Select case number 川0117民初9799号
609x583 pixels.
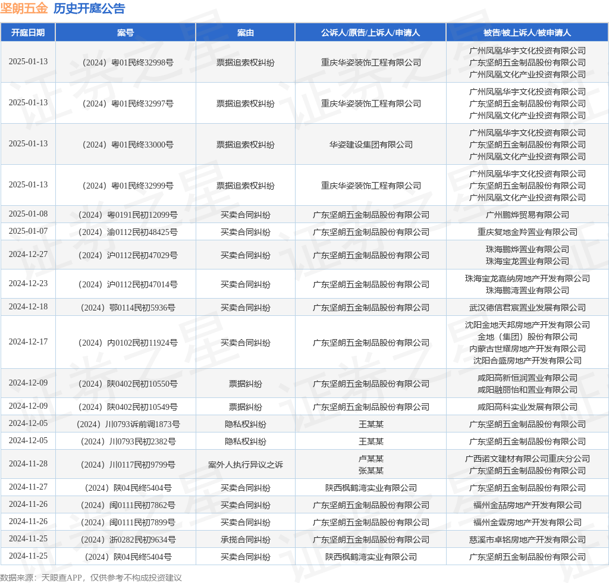(x=128, y=465)
